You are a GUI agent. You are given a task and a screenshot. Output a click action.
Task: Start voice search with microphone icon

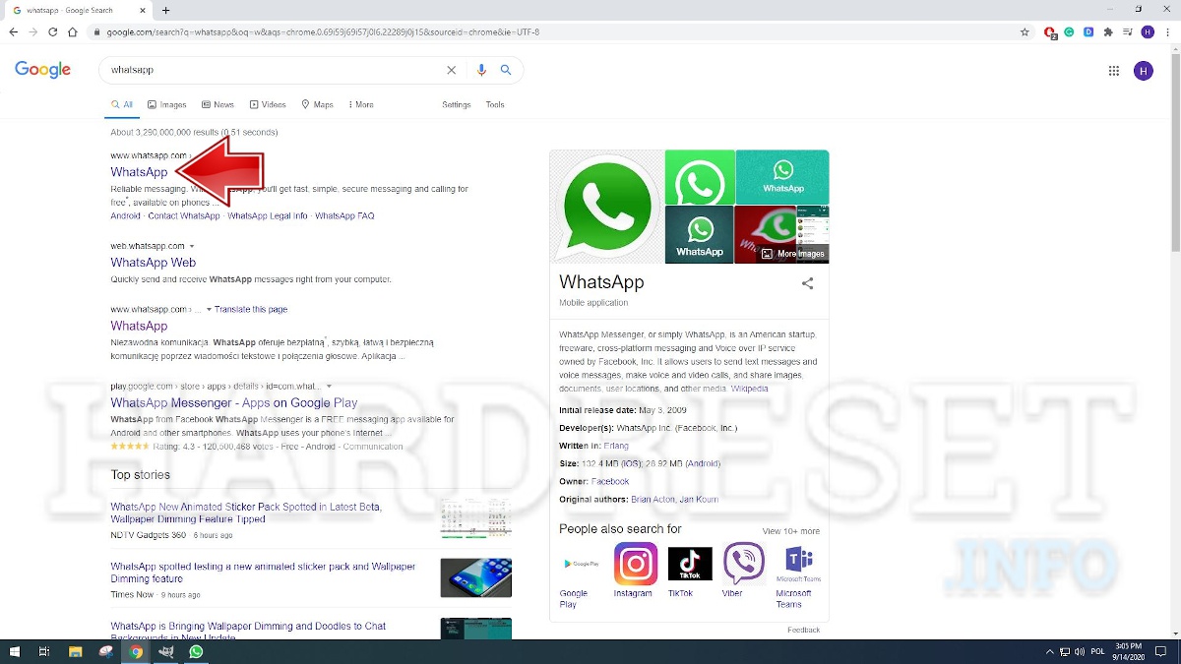[x=481, y=70]
